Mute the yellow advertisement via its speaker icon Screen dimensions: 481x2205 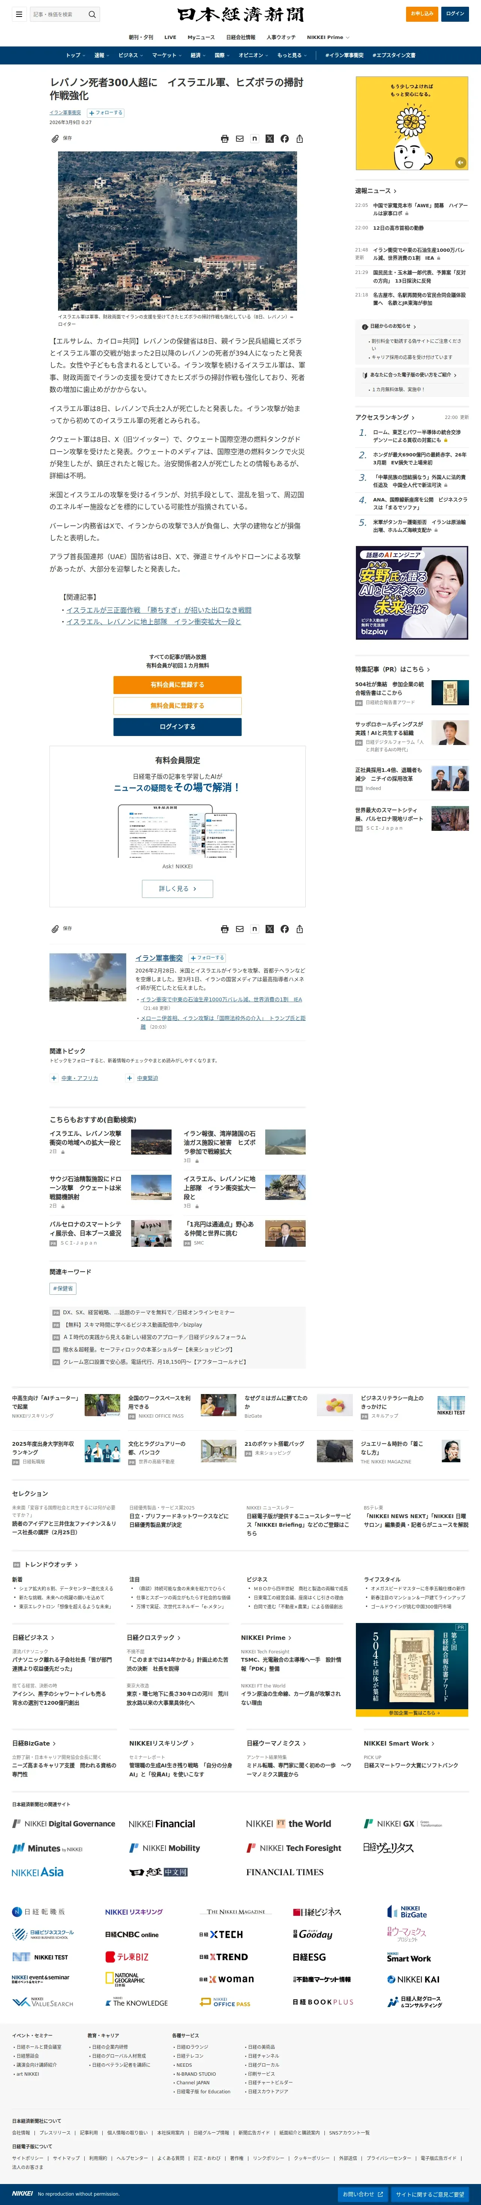coord(460,162)
